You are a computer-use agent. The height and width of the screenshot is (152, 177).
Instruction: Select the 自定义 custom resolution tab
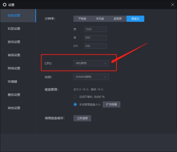pos(135,19)
